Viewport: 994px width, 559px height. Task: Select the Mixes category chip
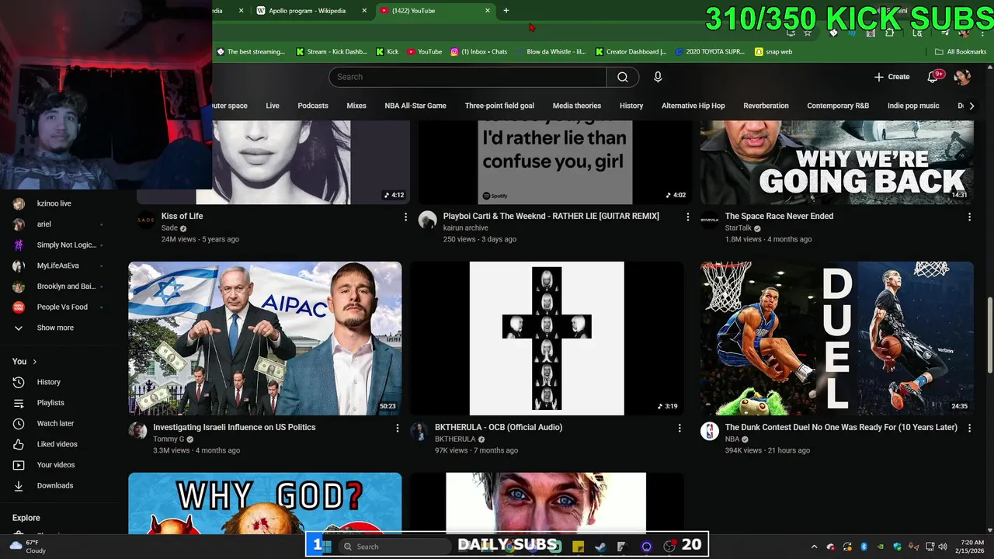point(356,106)
